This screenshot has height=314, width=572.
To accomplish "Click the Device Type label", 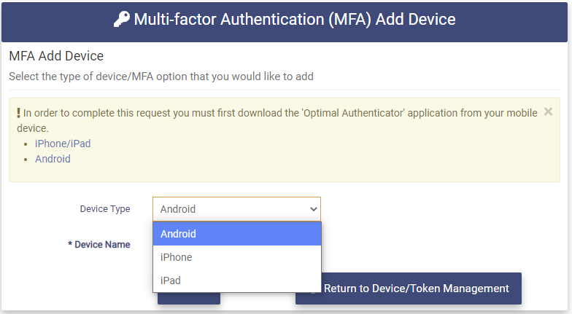I will [x=105, y=209].
